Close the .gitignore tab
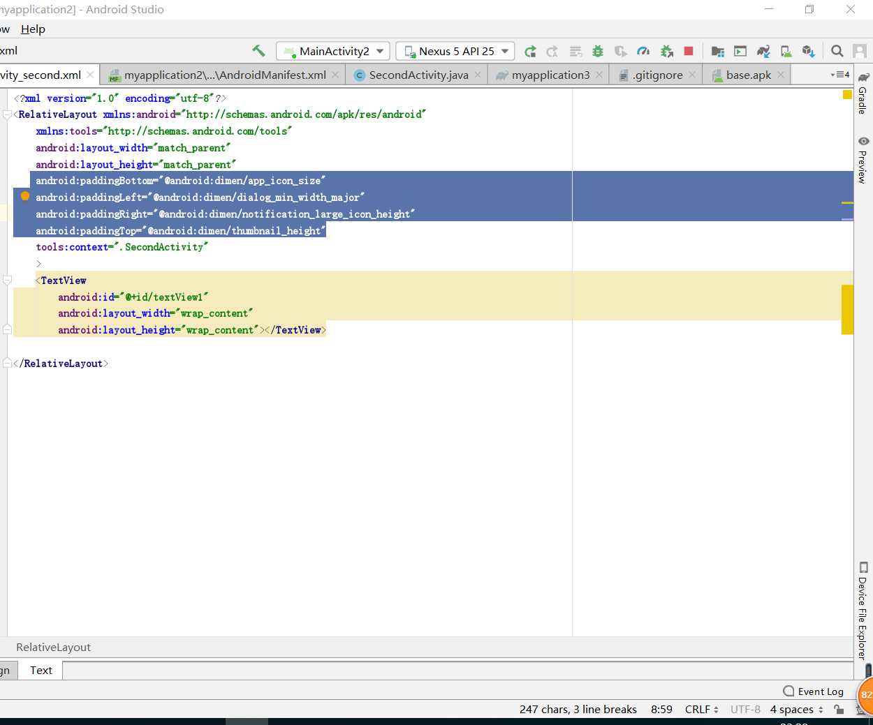The image size is (873, 725). [x=692, y=75]
